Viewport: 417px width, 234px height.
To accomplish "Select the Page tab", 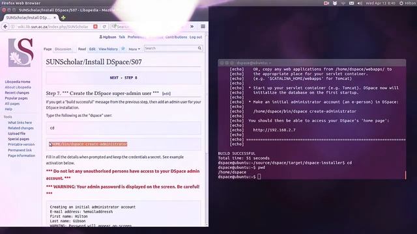I will (48, 49).
